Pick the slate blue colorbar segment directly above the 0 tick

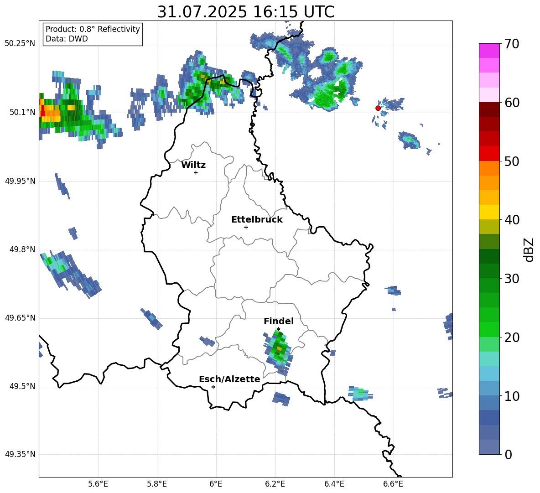click(489, 447)
